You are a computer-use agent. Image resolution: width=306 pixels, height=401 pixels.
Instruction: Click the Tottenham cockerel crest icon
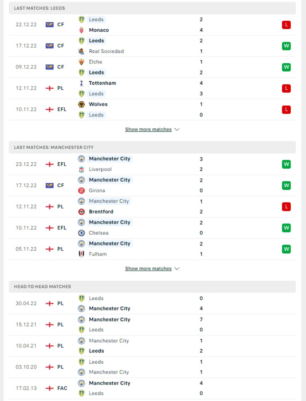coord(81,83)
